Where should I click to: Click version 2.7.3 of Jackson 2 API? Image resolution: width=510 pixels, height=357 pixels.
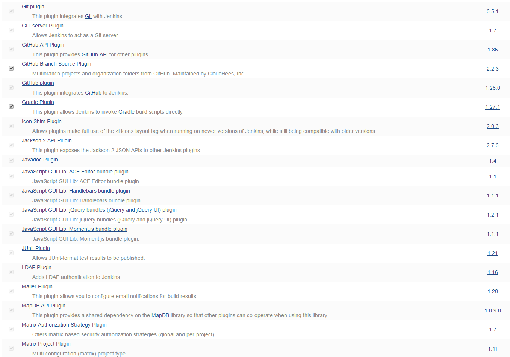(493, 145)
